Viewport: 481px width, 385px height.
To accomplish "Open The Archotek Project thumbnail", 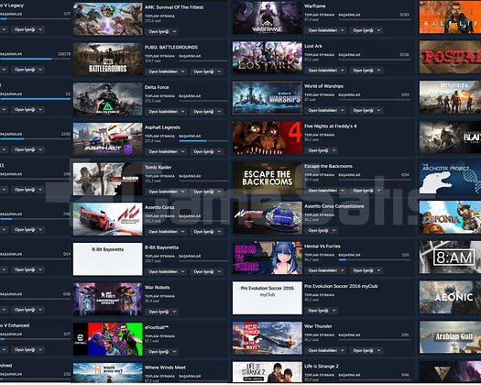I will [x=450, y=177].
